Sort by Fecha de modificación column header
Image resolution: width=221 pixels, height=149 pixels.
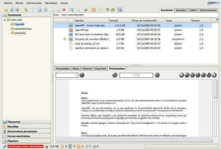tap(148, 21)
